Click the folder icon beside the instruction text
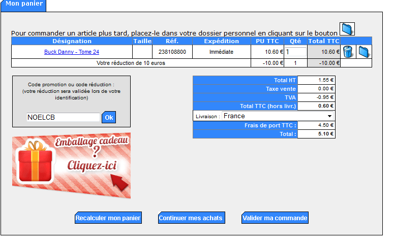 click(347, 29)
